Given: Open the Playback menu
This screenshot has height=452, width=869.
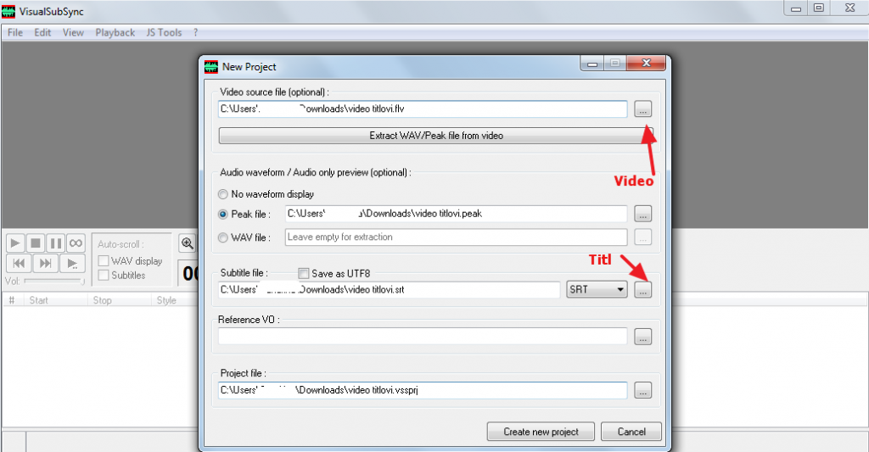Looking at the screenshot, I should (x=115, y=33).
